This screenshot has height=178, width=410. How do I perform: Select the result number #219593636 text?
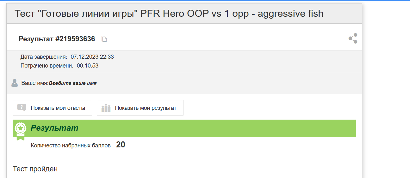click(x=57, y=39)
